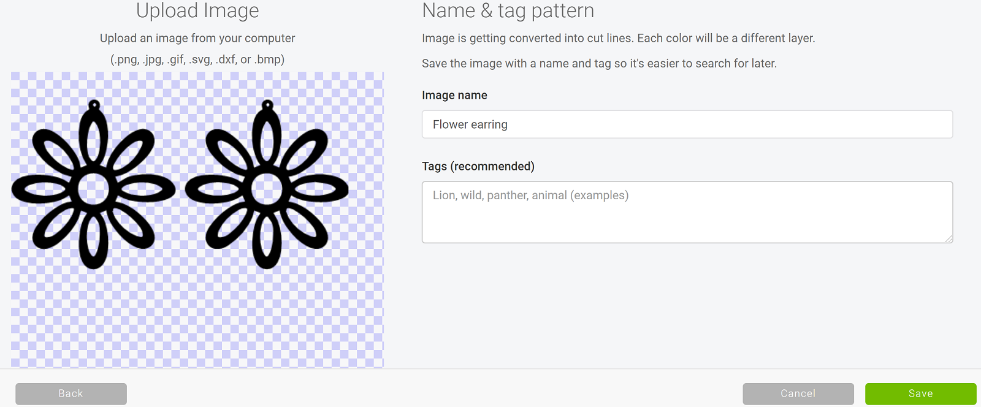Click the hanging hole atop right earring
The width and height of the screenshot is (981, 407).
267,105
